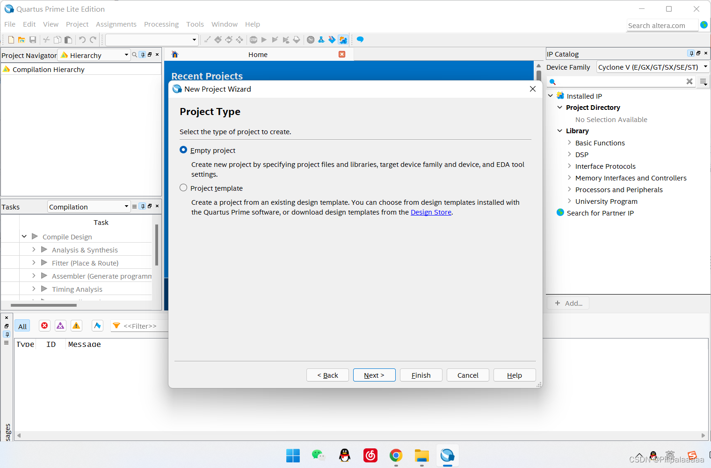
Task: Open File Explorer from the taskbar
Action: [x=422, y=455]
